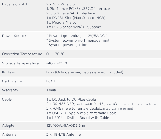Click the 0 ~ +70 °C value
This screenshot has width=161, height=139.
tap(55, 54)
